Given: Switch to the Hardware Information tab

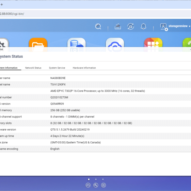Looking at the screenshot, I should coord(84,68).
